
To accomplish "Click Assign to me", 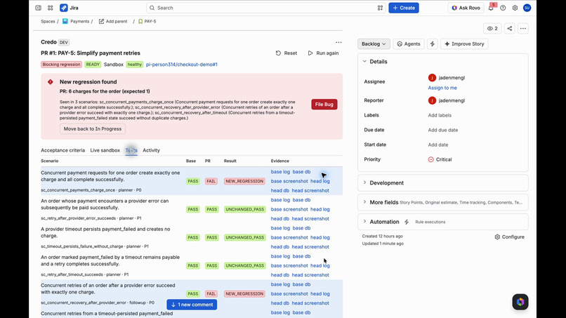I will click(442, 88).
